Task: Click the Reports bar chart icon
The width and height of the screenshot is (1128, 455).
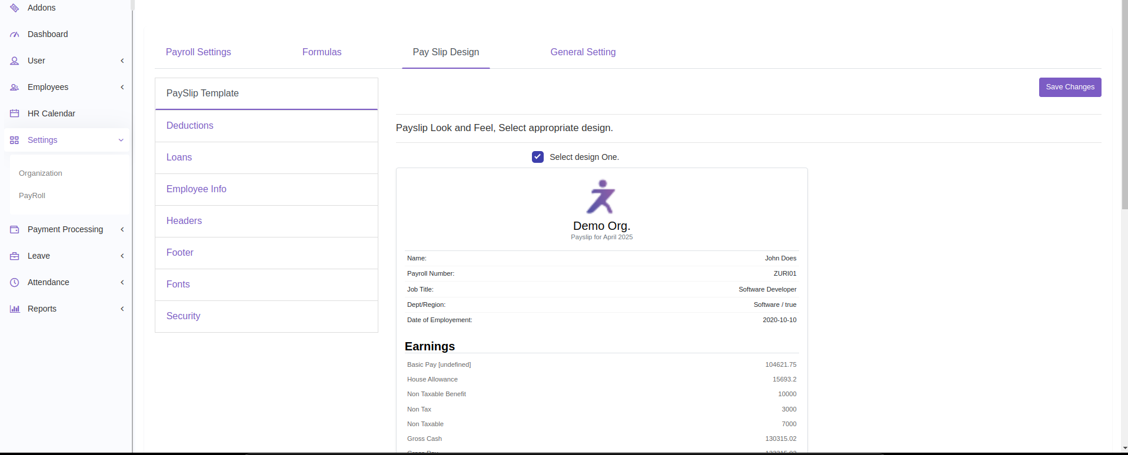Action: (x=15, y=309)
